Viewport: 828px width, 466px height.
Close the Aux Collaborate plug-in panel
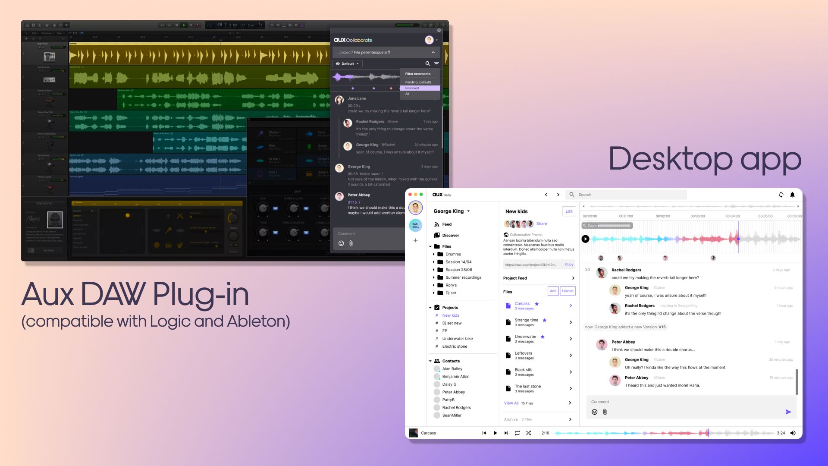click(439, 30)
